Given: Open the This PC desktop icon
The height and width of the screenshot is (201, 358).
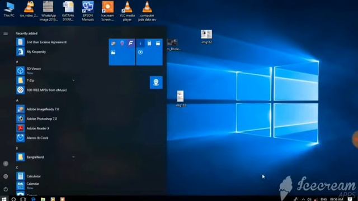Looking at the screenshot, I should 9,9.
